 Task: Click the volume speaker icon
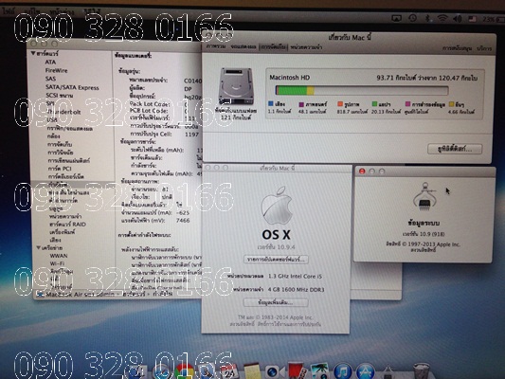point(457,19)
